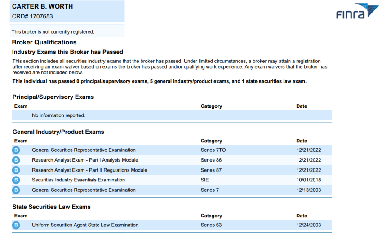Click the date 12/24/2003
Viewport: 391px width, 234px height.
pos(309,225)
